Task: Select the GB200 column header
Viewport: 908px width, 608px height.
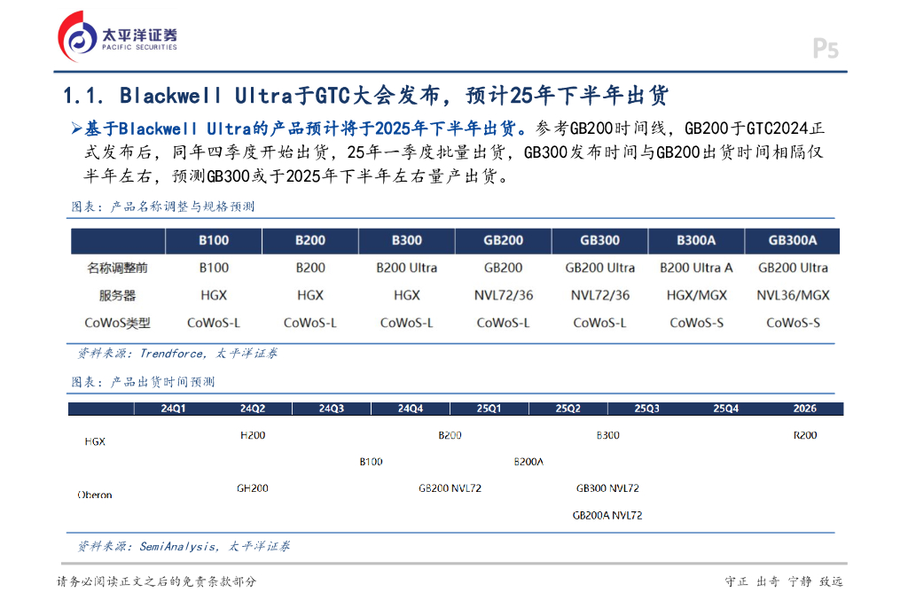Action: (504, 241)
